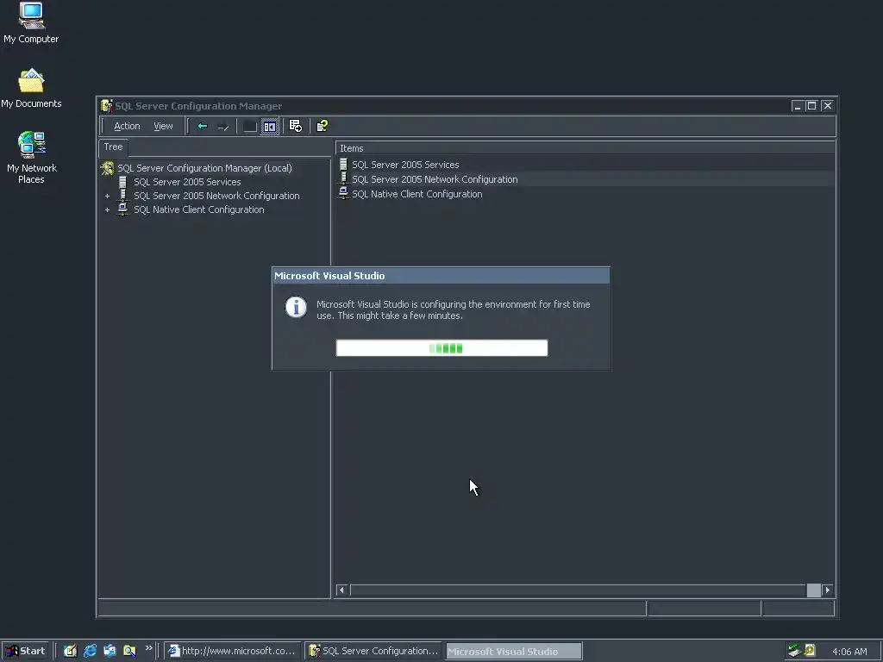The image size is (883, 662).
Task: Click the horizontal scrollbar right arrow
Action: click(x=827, y=590)
